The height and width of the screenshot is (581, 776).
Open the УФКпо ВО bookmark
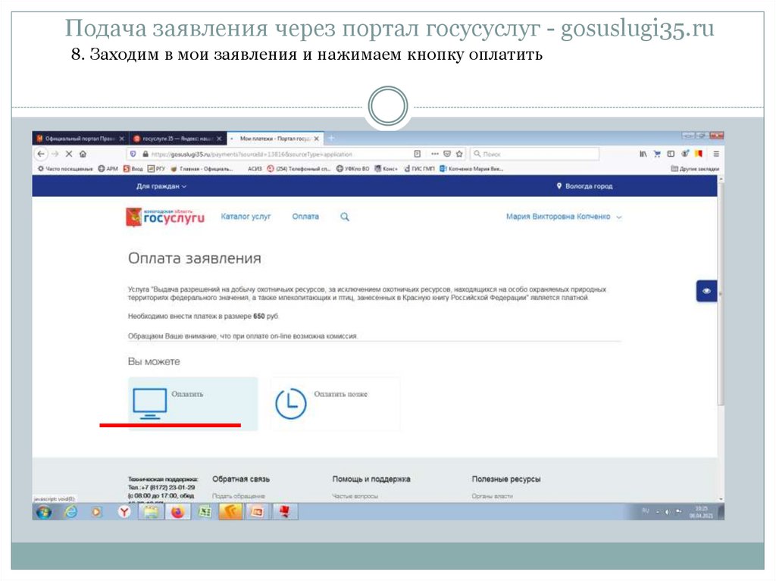pos(352,169)
